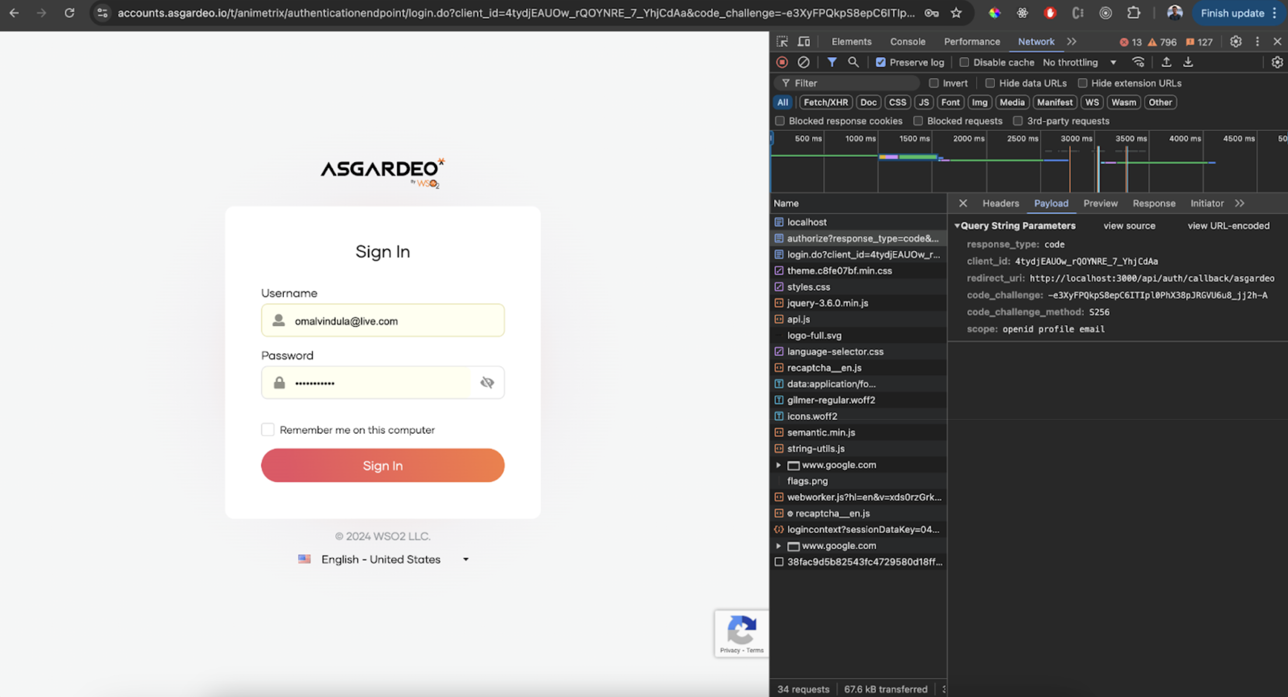Click the browser back arrow
This screenshot has height=697, width=1288.
(14, 13)
